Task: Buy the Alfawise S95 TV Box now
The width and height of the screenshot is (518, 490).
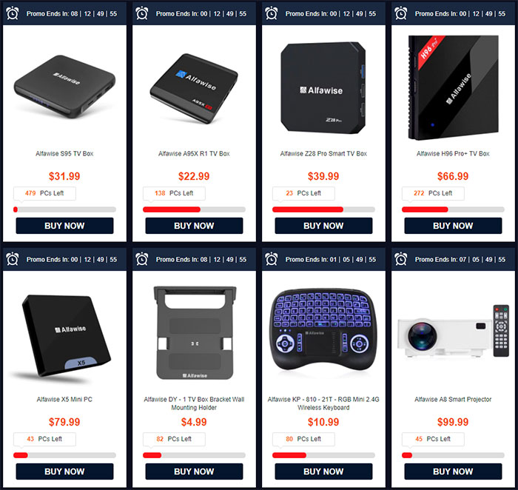Action: (65, 226)
